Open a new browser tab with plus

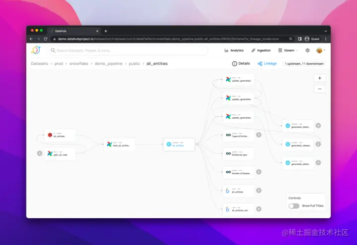pos(106,31)
